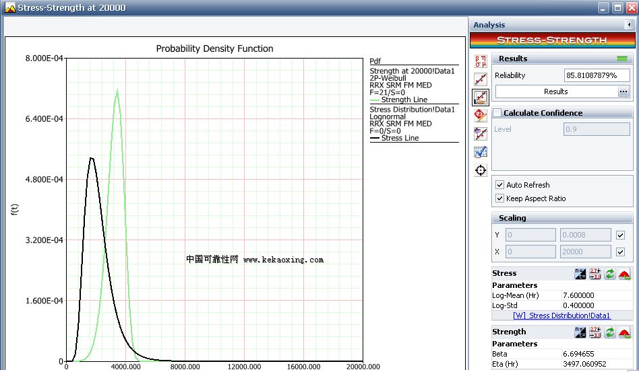The image size is (639, 372).
Task: Click the beta-eta-sigma-mu parameters icon
Action: pyautogui.click(x=481, y=61)
